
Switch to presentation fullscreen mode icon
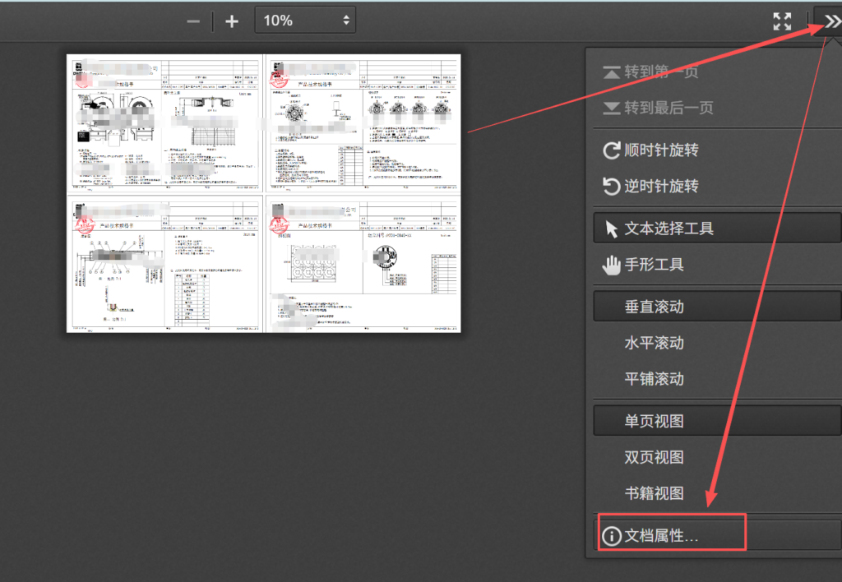[x=782, y=21]
